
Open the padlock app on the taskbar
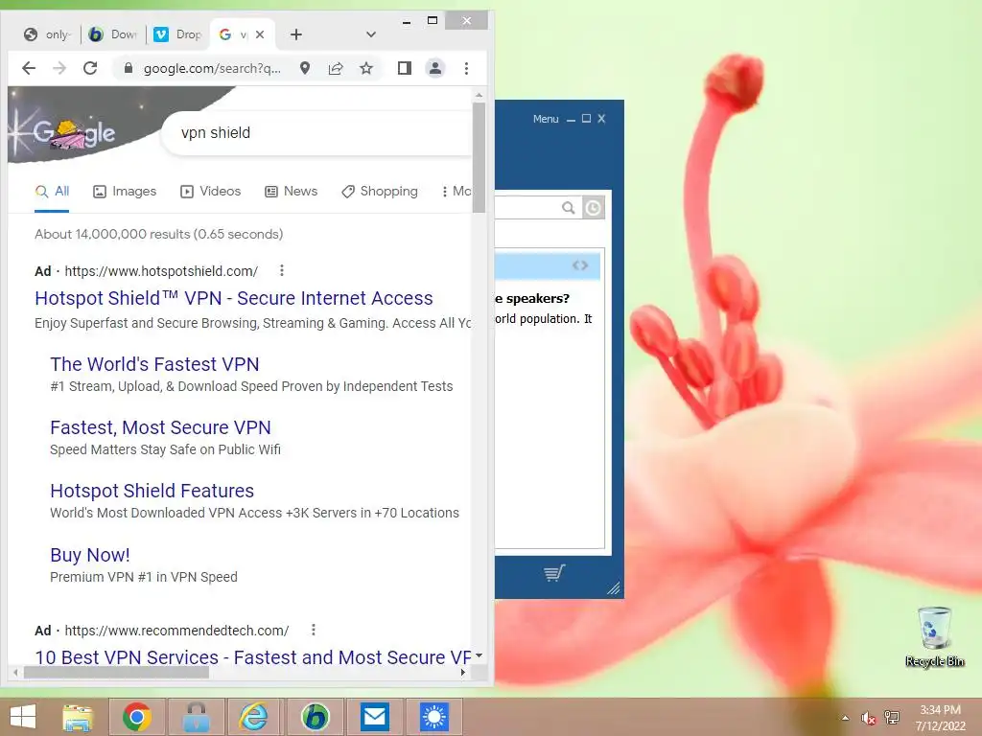[196, 717]
